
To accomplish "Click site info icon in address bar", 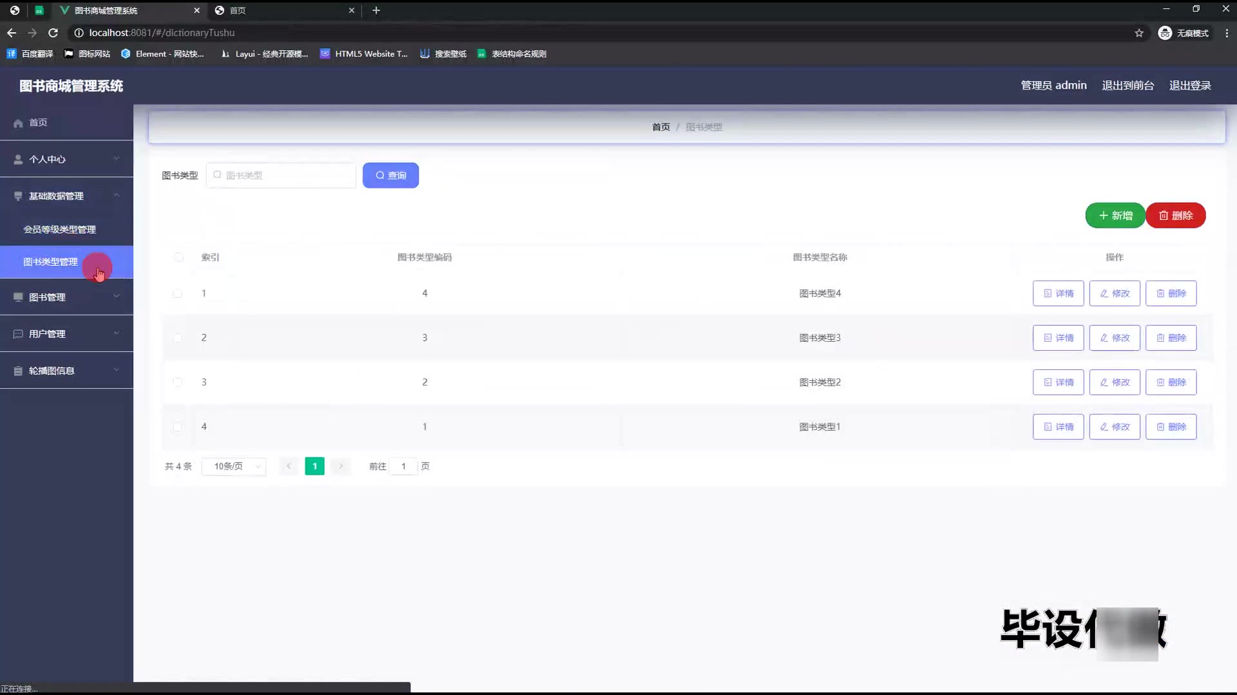I will point(79,33).
